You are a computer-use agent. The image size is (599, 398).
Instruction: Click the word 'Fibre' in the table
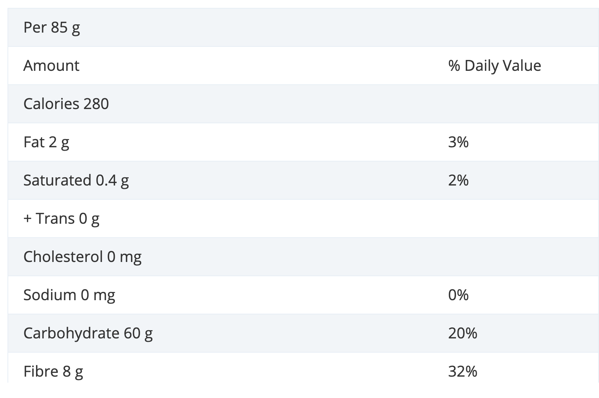point(41,372)
